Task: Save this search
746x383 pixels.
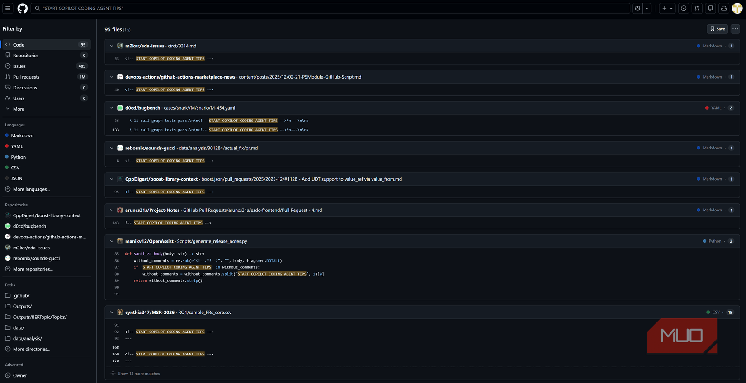Action: pyautogui.click(x=718, y=29)
